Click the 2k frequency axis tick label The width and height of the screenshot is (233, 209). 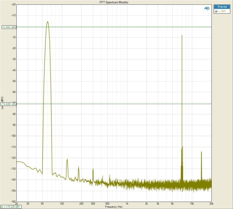tap(146, 204)
